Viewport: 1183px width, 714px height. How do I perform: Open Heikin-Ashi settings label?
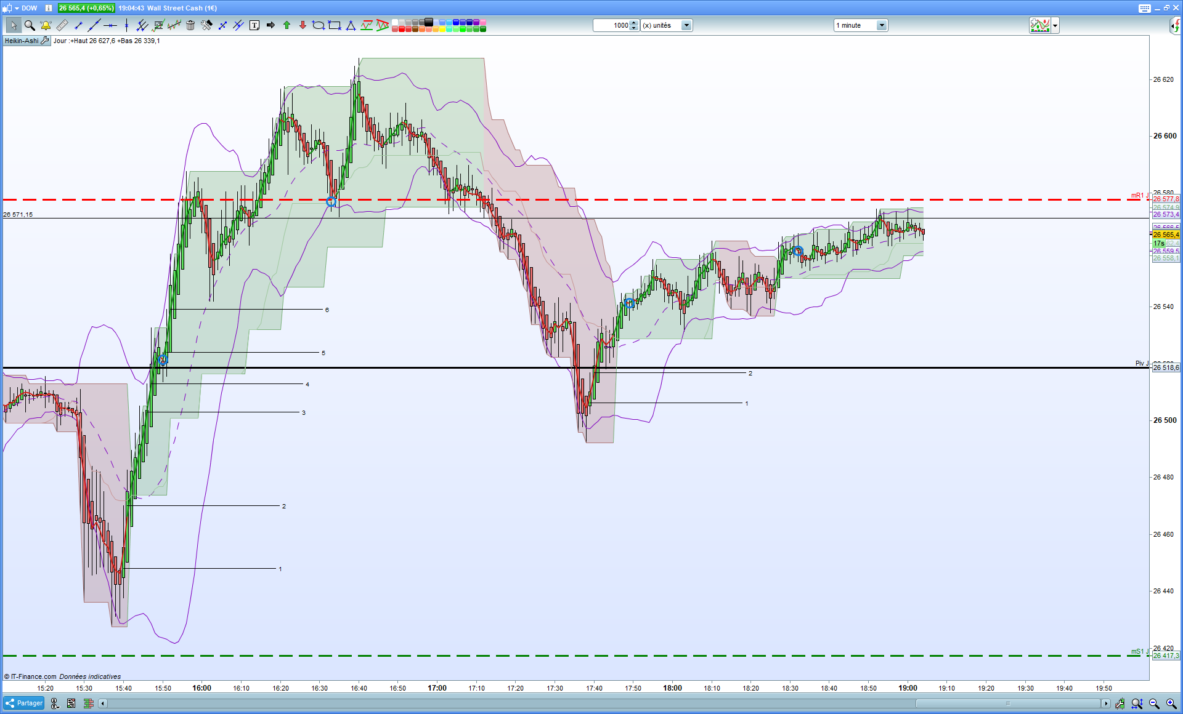coord(22,41)
